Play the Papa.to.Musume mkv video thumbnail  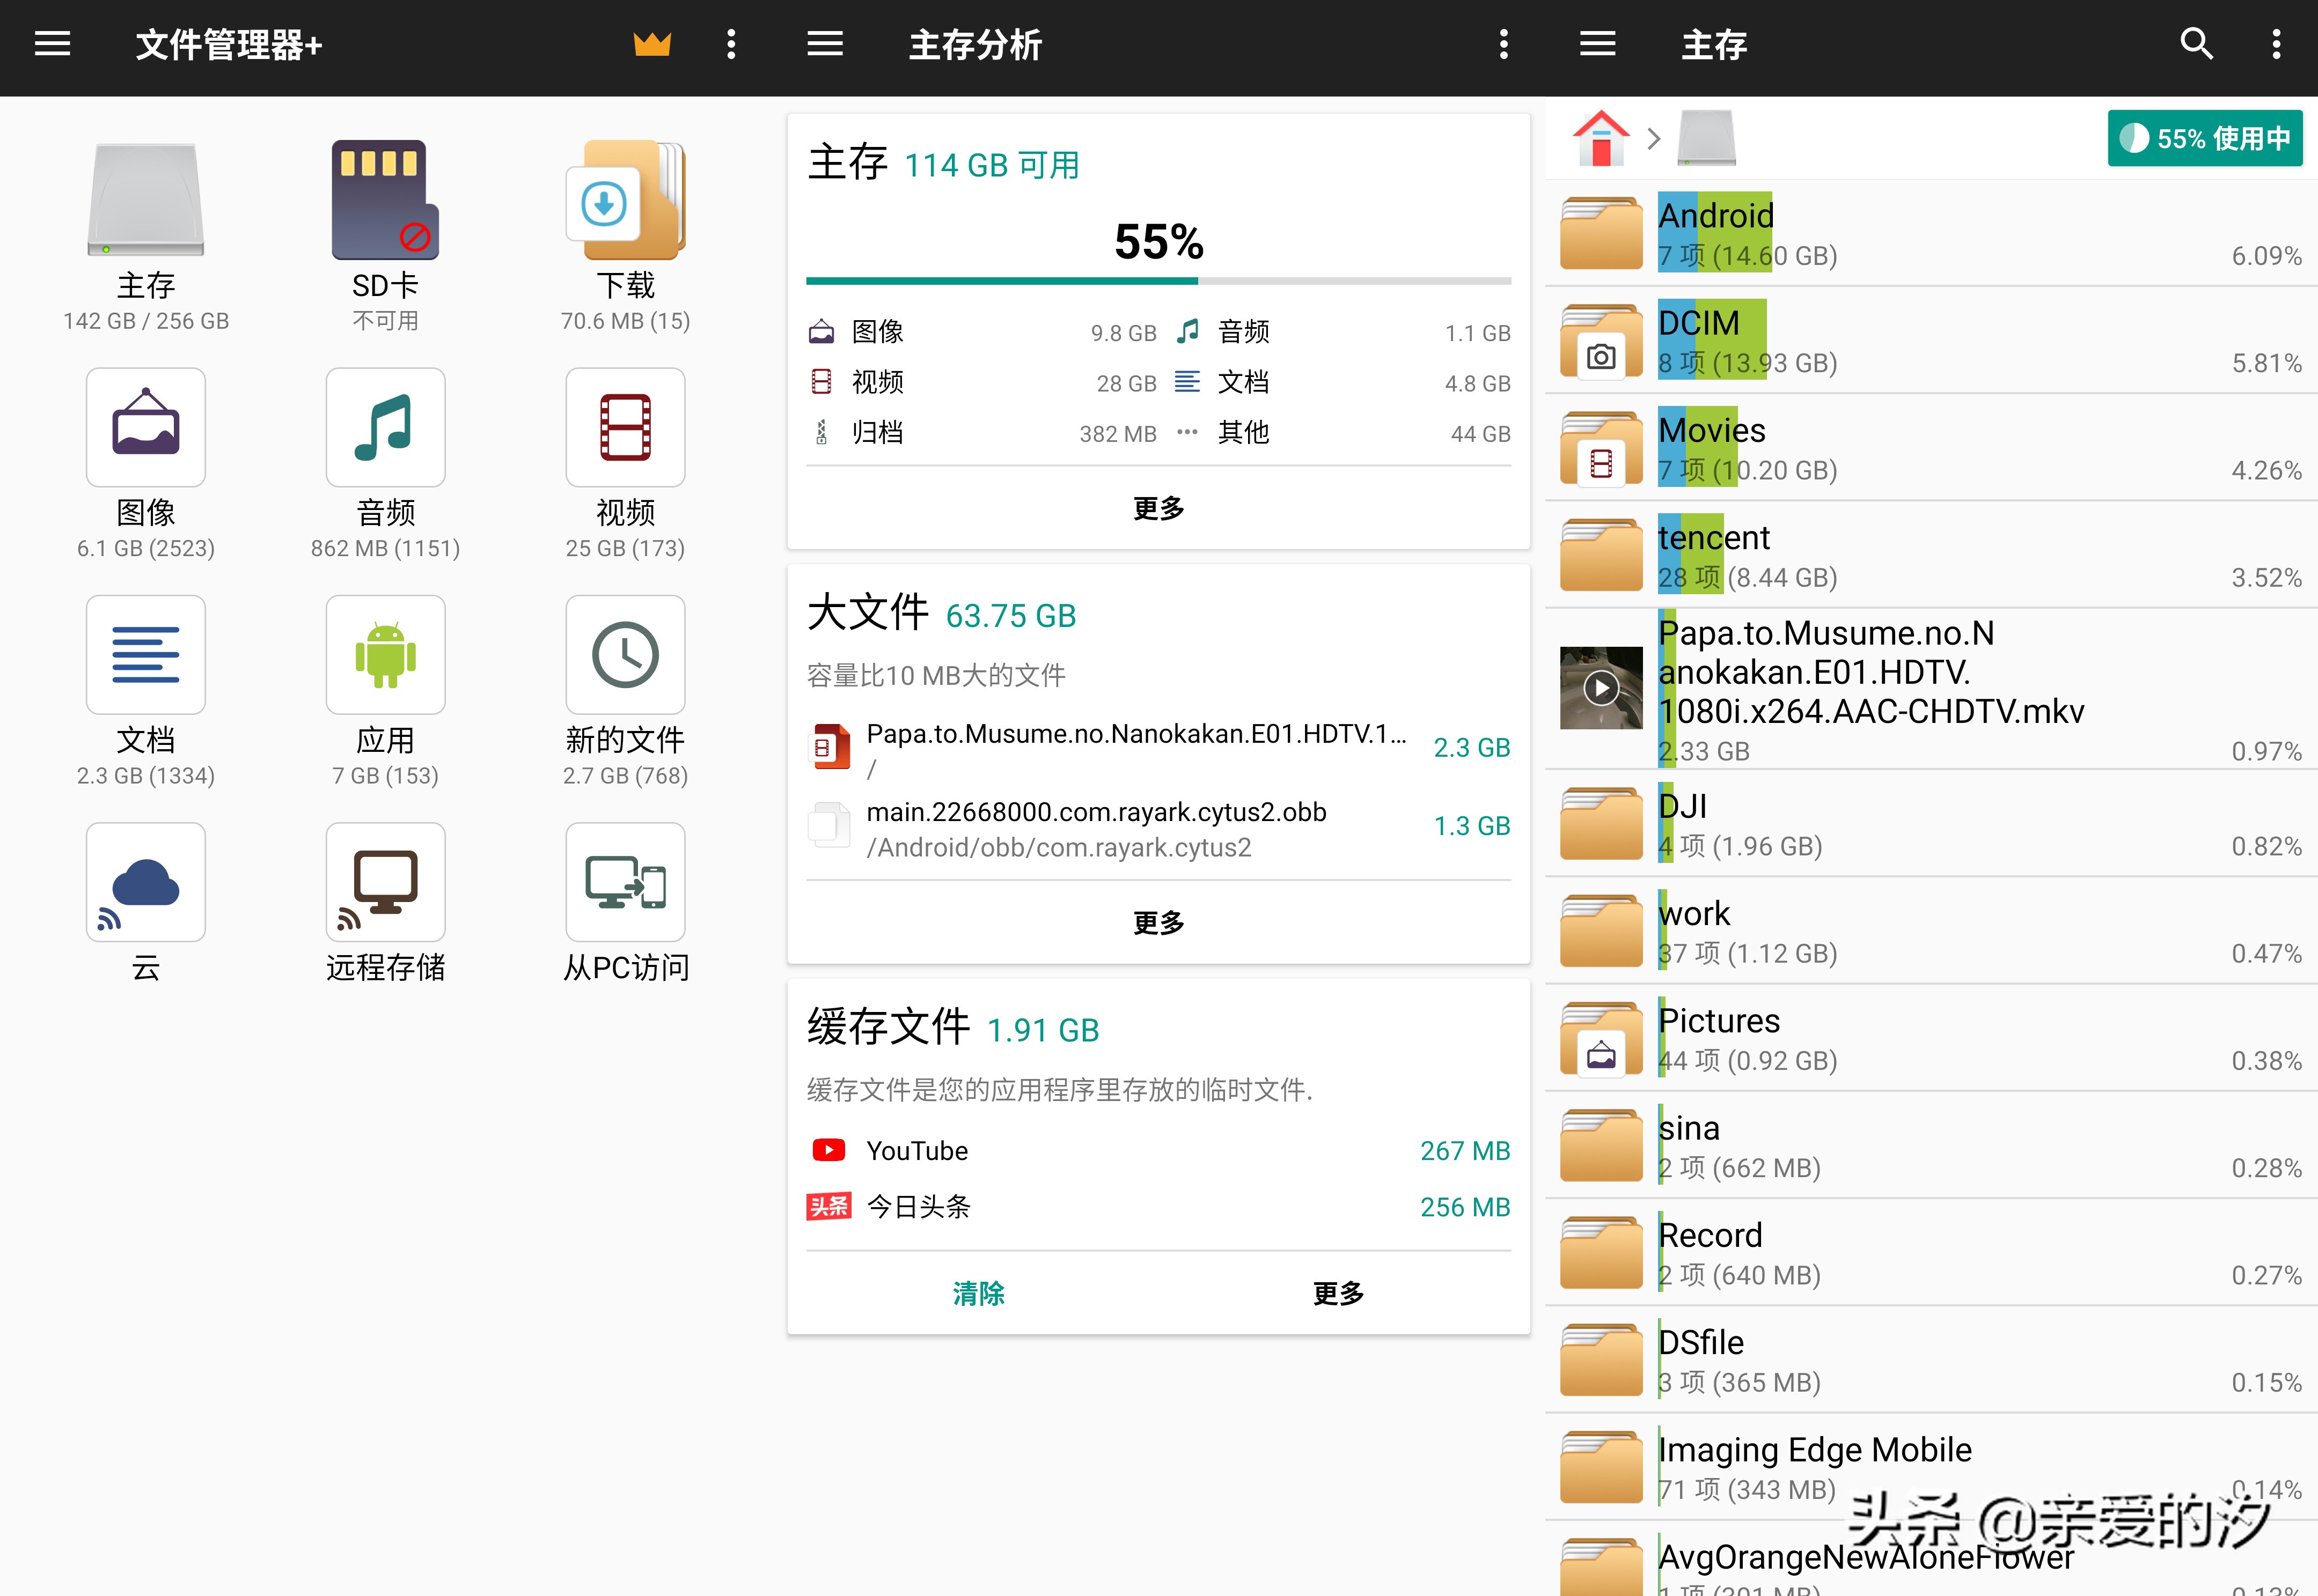[x=1601, y=689]
